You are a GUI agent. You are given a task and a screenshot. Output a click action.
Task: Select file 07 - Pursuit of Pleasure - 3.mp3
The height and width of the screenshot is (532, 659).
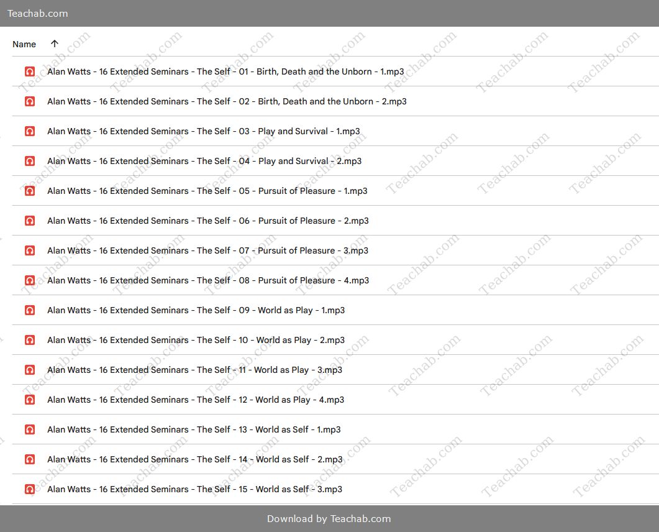tap(207, 250)
